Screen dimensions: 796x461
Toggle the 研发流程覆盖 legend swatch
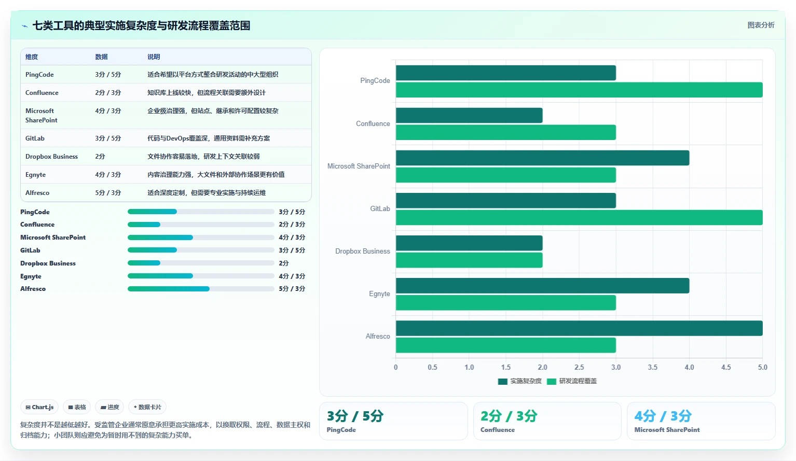(x=552, y=381)
